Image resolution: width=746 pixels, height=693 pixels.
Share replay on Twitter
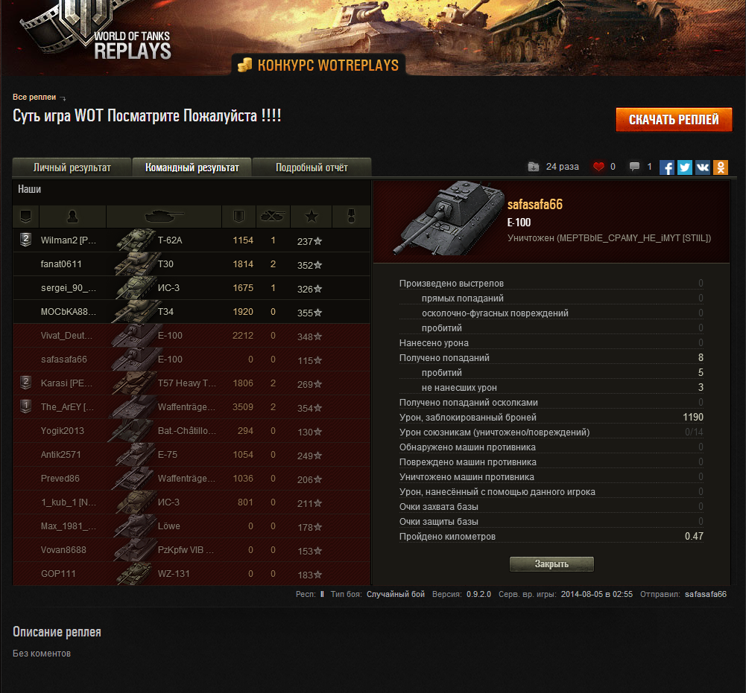click(685, 167)
